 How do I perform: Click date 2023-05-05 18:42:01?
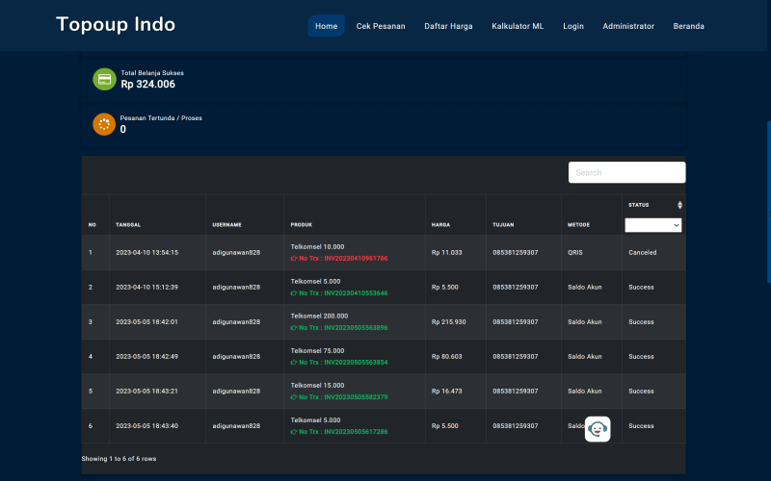pos(147,322)
